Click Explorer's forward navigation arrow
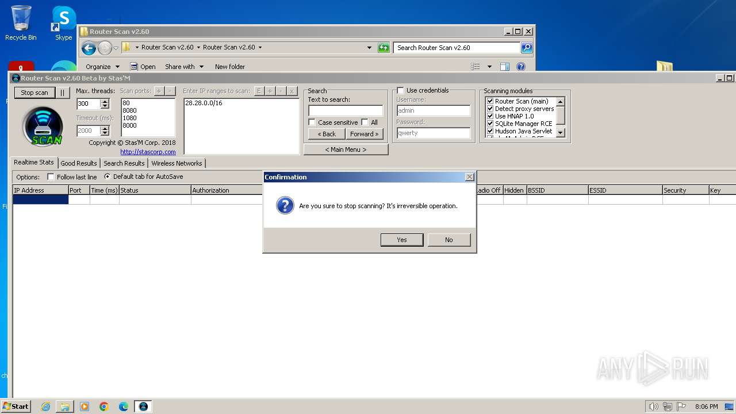Image resolution: width=736 pixels, height=414 pixels. pyautogui.click(x=105, y=48)
